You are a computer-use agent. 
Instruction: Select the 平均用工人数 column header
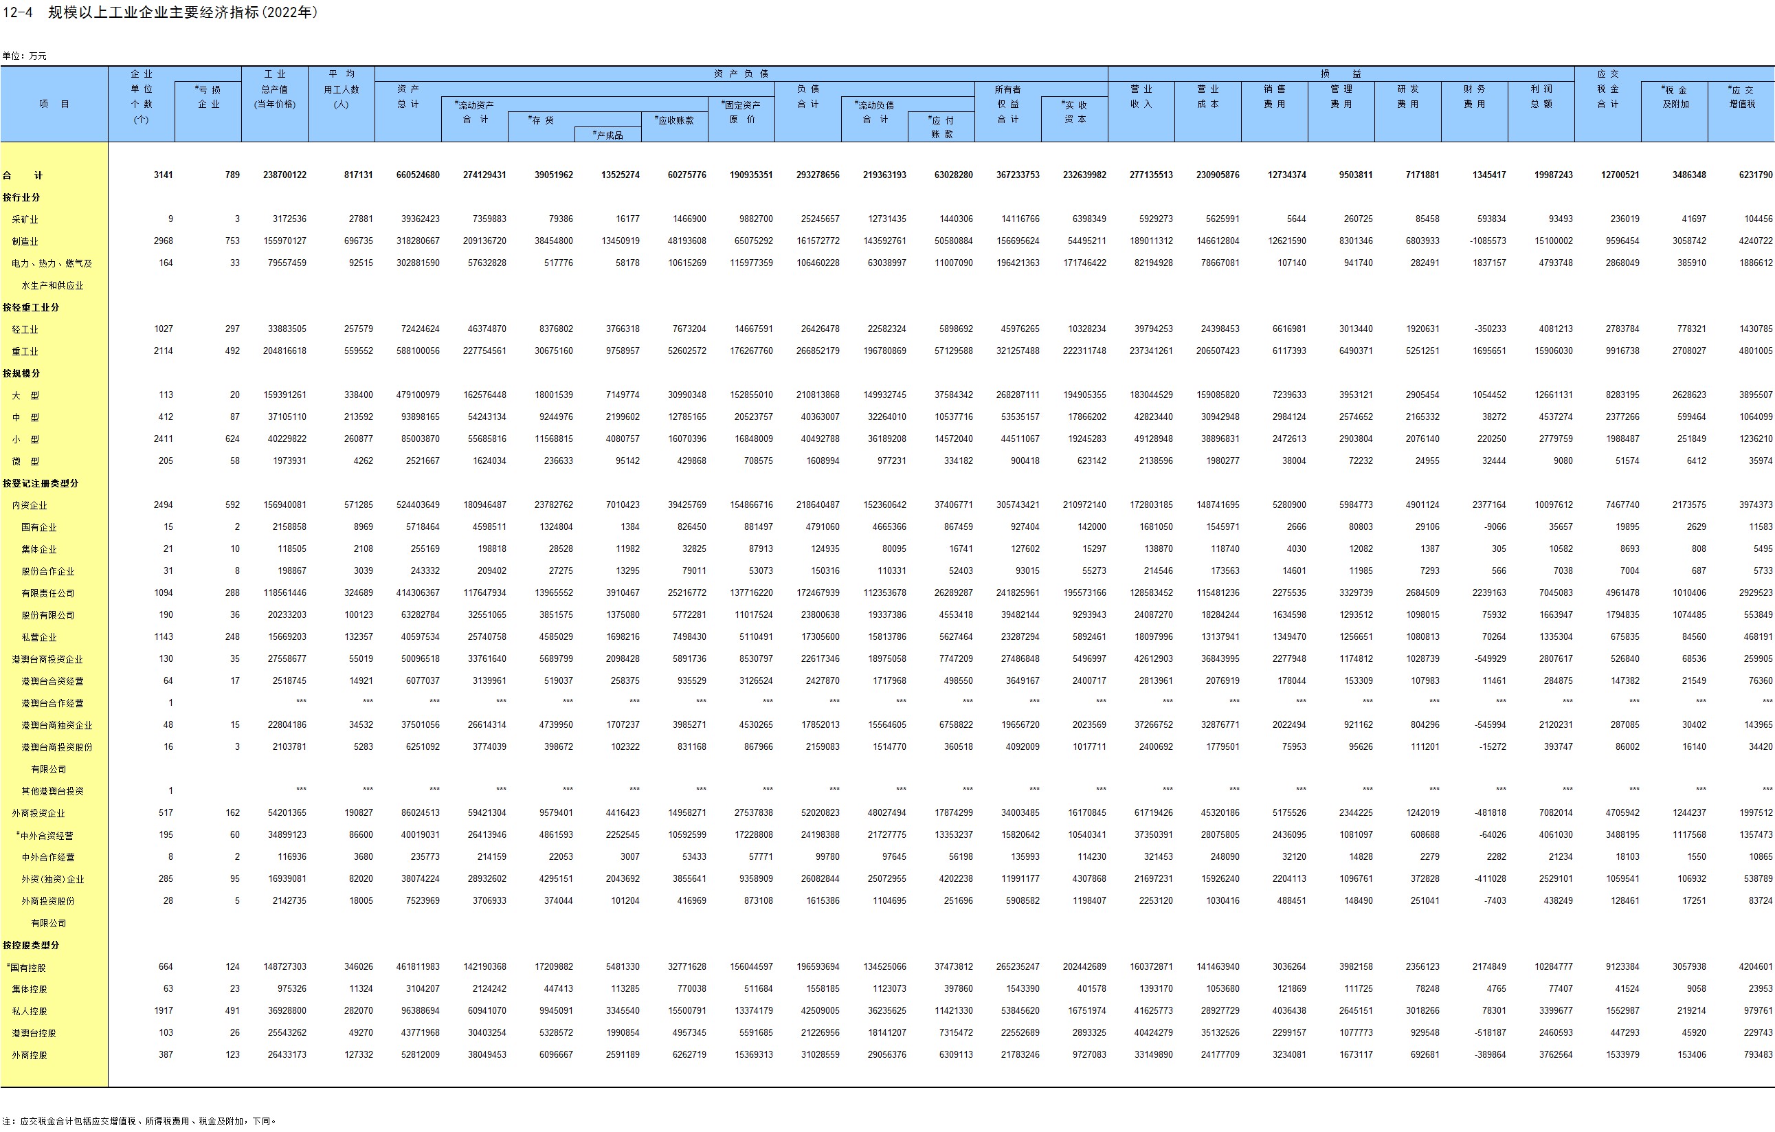[342, 89]
